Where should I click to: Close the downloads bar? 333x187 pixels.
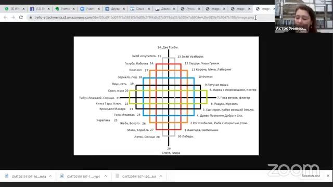(328, 176)
